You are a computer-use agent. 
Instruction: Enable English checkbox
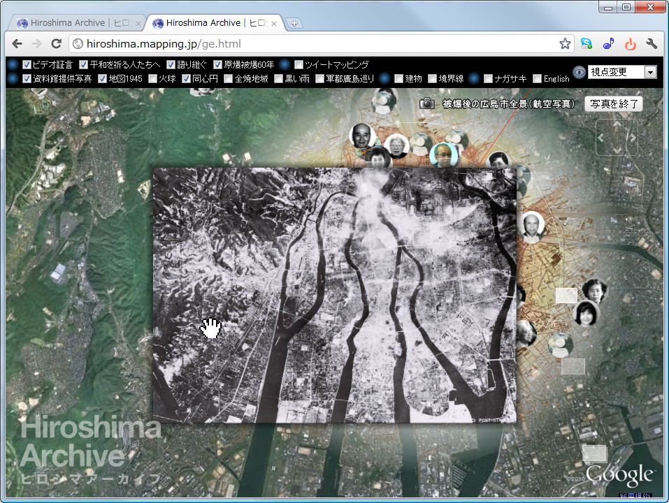point(537,78)
